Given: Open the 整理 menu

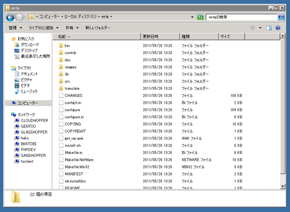Looking at the screenshot, I should (15, 28).
